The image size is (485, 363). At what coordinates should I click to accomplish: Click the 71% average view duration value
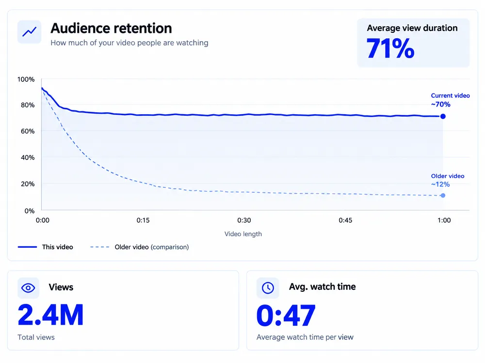click(x=390, y=48)
